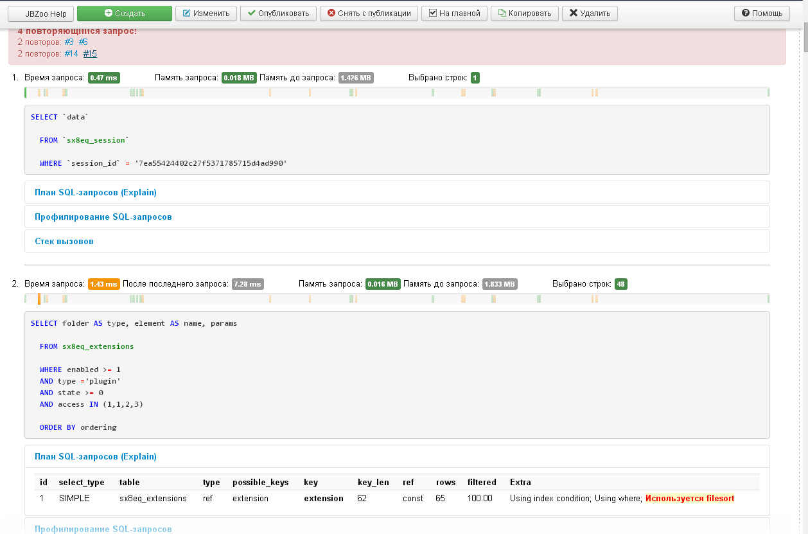The width and height of the screenshot is (808, 534).
Task: Collapse План SQL-запросов (Explain) for query 2
Action: point(96,457)
